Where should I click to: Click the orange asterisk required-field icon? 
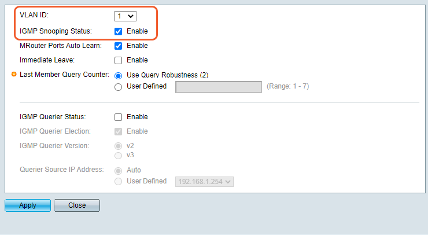click(x=14, y=74)
